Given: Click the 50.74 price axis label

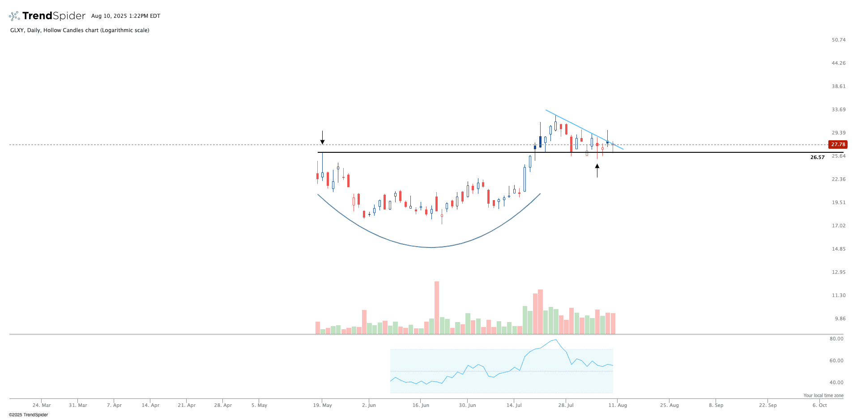Looking at the screenshot, I should point(838,40).
